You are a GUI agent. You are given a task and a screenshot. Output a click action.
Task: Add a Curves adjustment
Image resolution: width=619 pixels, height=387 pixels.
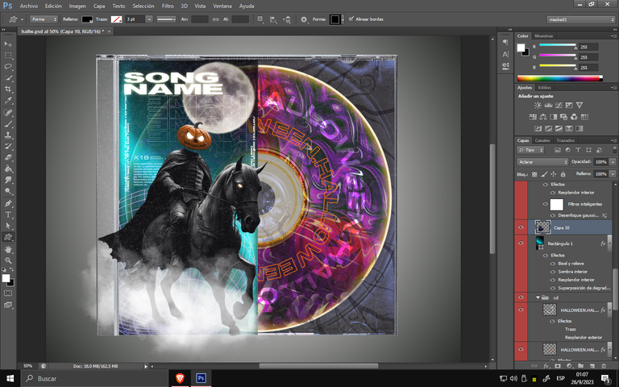[559, 105]
